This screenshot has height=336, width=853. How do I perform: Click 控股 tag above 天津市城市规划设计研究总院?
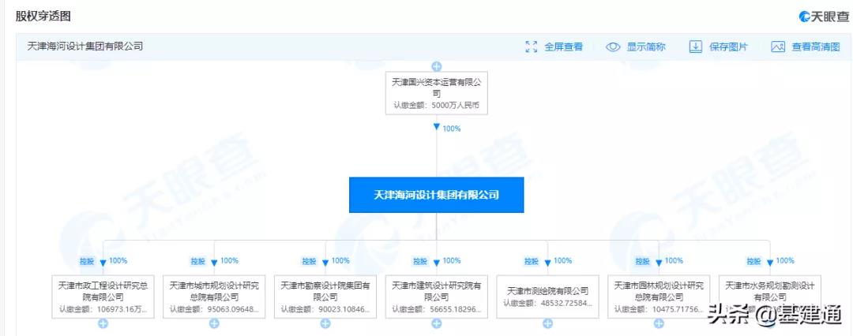[x=198, y=262]
